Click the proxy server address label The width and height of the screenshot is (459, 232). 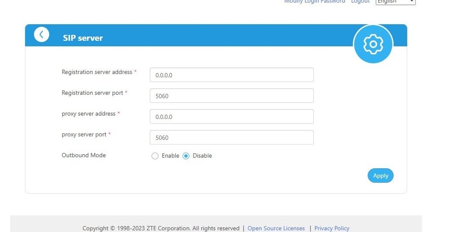tap(88, 114)
